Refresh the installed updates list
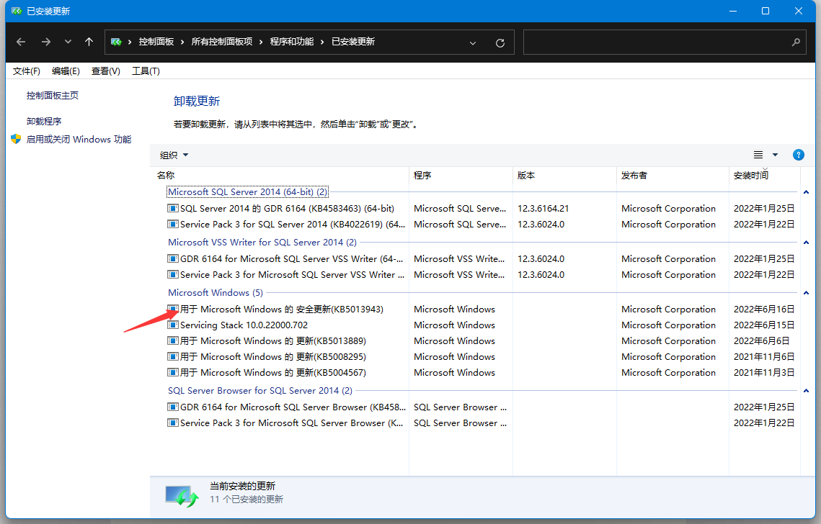This screenshot has height=524, width=821. pyautogui.click(x=500, y=43)
